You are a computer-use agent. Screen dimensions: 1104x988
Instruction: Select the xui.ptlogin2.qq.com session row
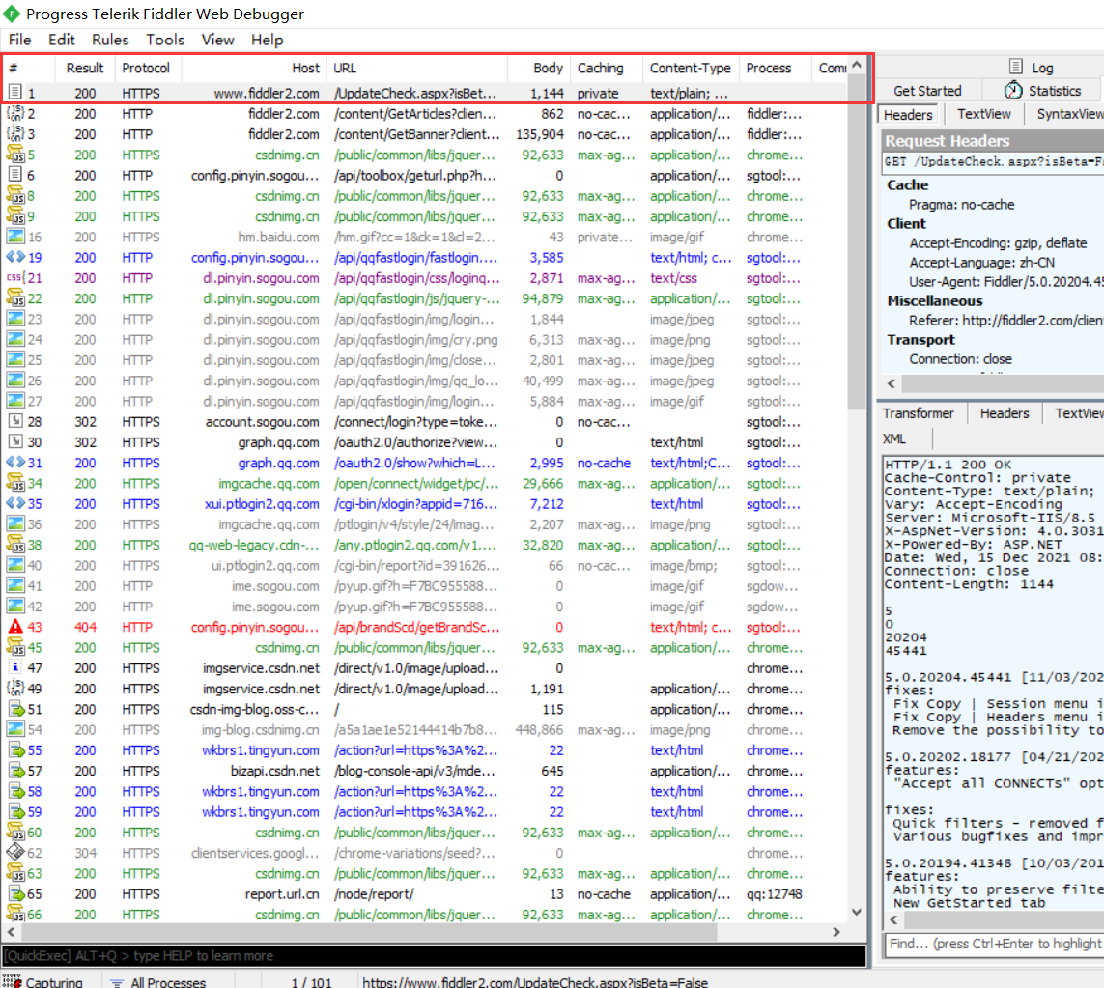click(x=425, y=504)
